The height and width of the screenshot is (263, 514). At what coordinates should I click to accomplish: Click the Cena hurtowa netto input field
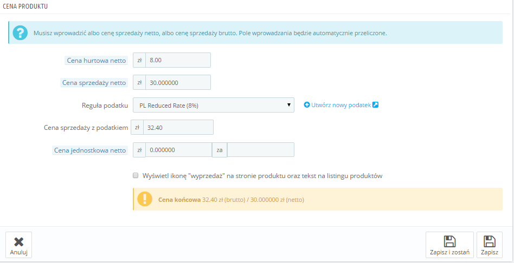(x=178, y=60)
